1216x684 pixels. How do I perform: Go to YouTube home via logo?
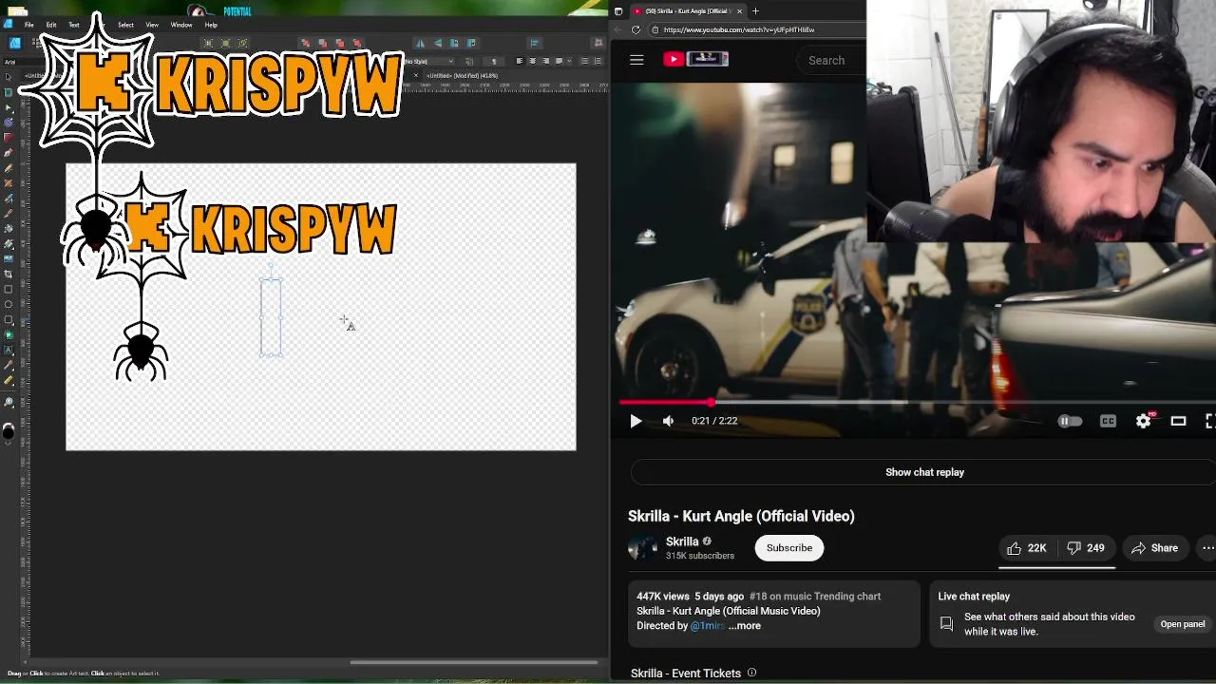point(695,59)
